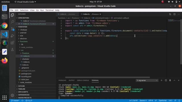Screen dimensions: 182x102
Task: Click the feedback icon in status bar
Action: [175, 101]
